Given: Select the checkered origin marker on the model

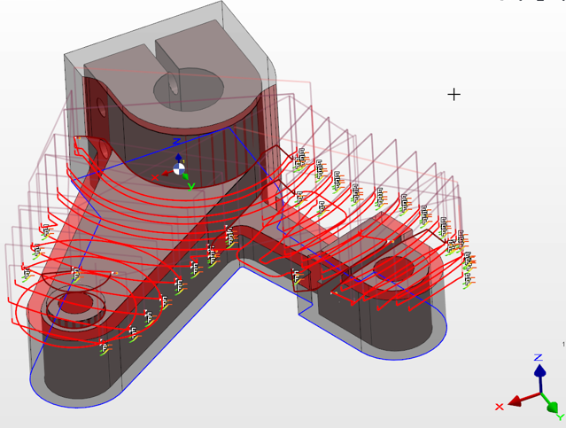Looking at the screenshot, I should 179,167.
